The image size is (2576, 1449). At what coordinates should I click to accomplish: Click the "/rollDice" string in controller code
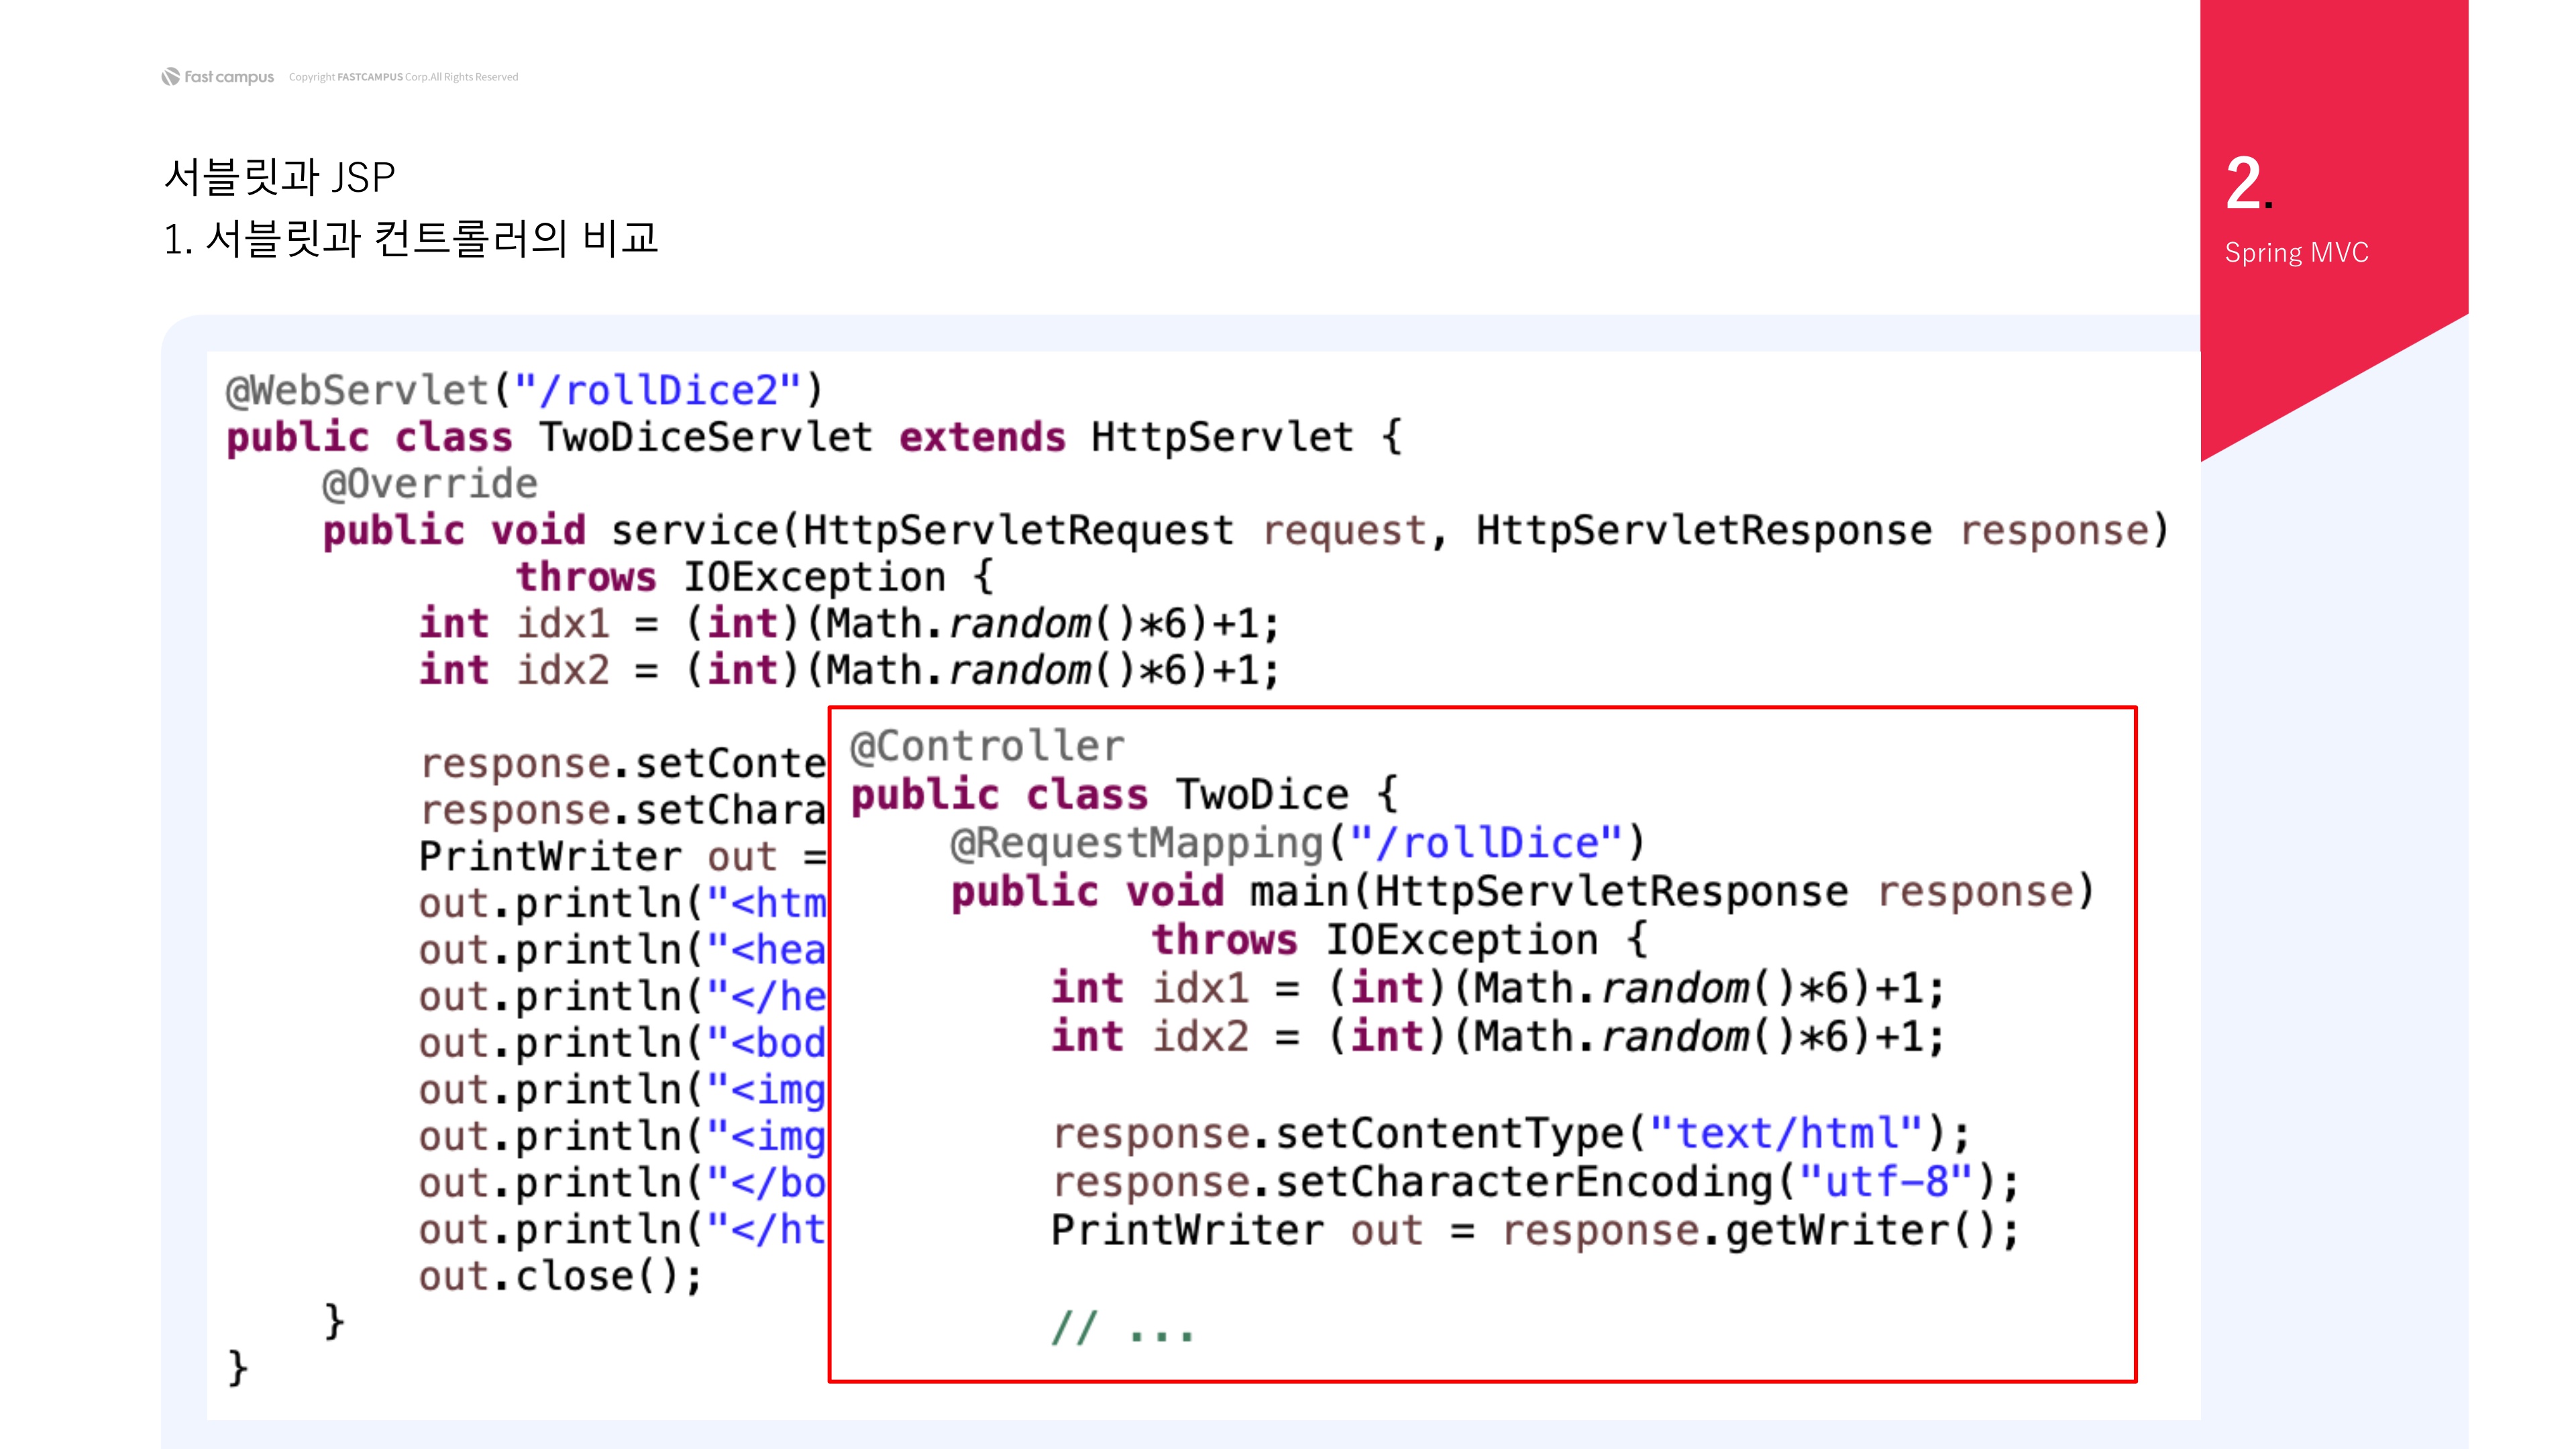(x=1485, y=843)
